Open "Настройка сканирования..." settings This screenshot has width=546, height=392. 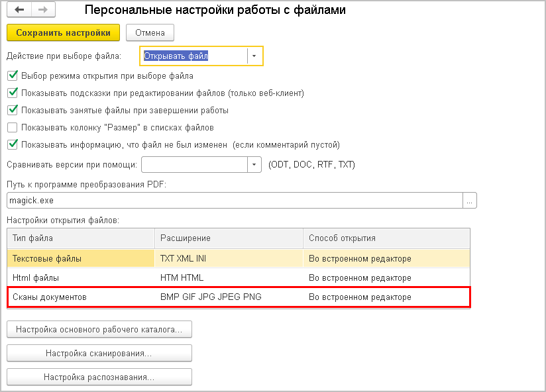[99, 353]
